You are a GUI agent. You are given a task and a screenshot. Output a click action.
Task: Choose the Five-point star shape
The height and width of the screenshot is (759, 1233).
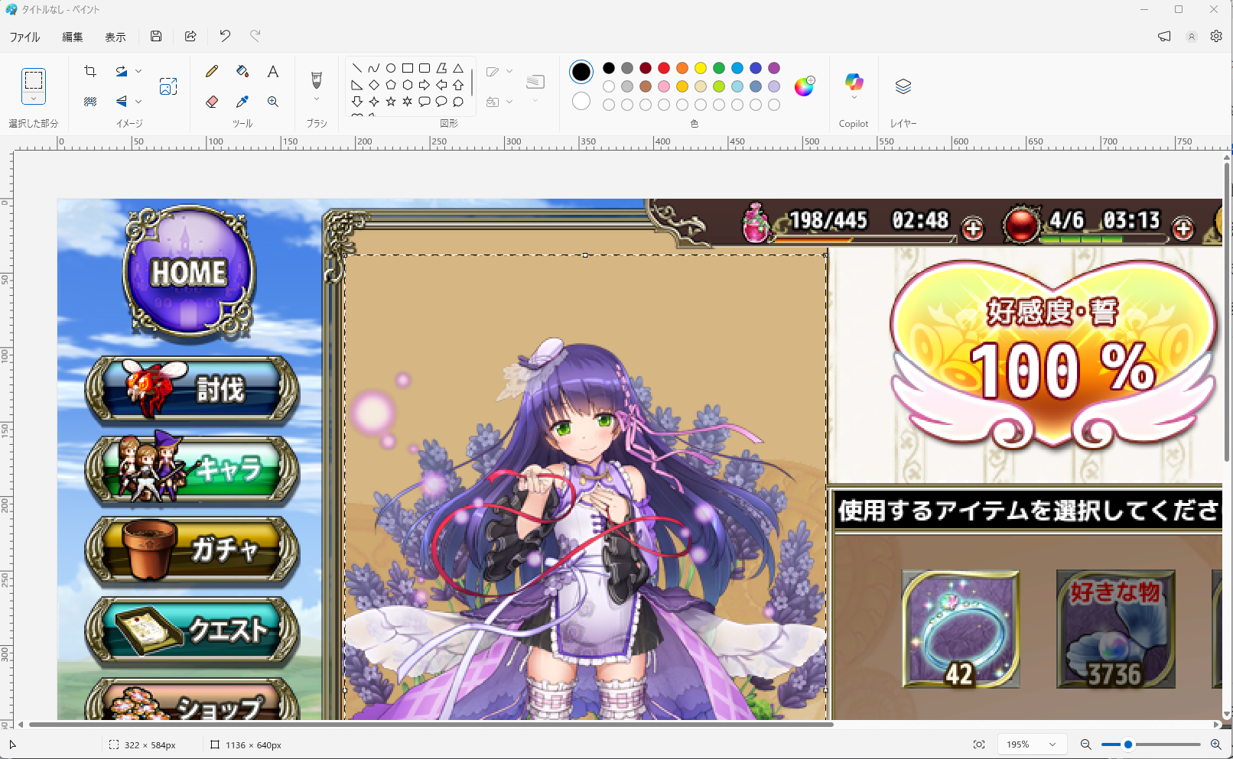pyautogui.click(x=391, y=102)
